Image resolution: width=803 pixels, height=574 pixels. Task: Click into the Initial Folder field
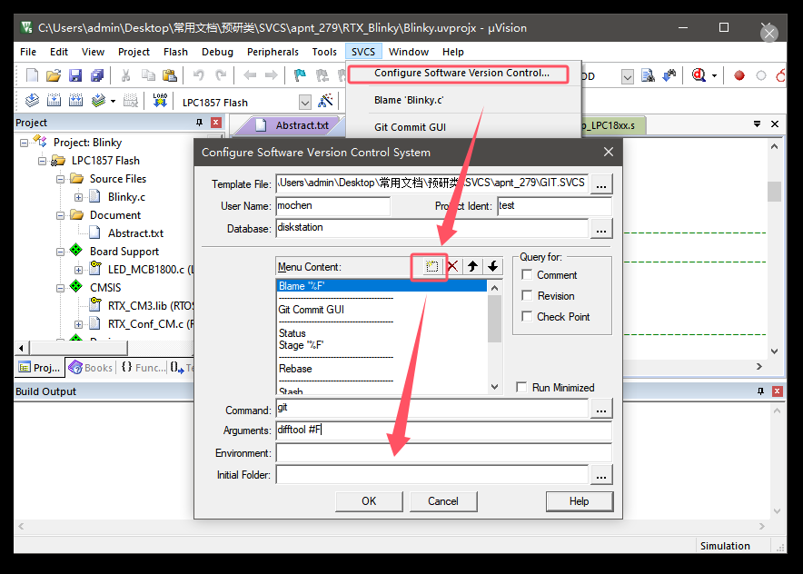(431, 474)
